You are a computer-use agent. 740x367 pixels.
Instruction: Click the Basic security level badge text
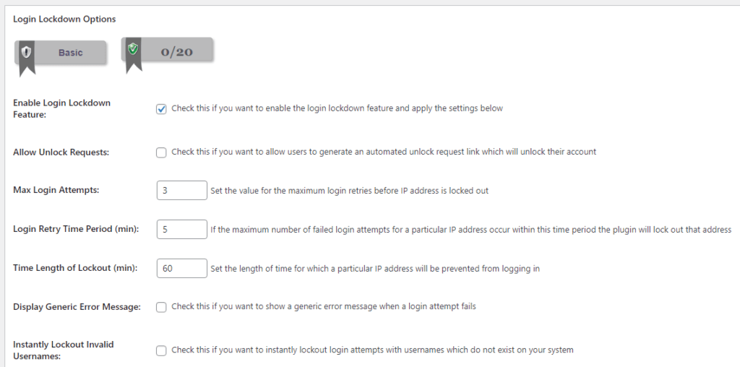70,53
